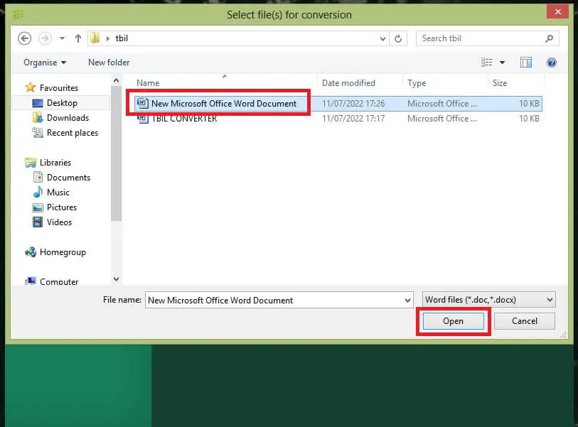Expand the address bar history dropdown
The width and height of the screenshot is (578, 427).
pos(382,38)
